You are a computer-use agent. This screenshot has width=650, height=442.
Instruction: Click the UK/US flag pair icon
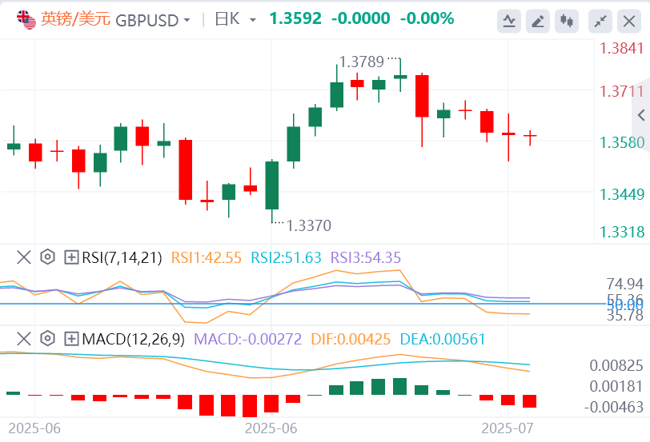coord(26,19)
